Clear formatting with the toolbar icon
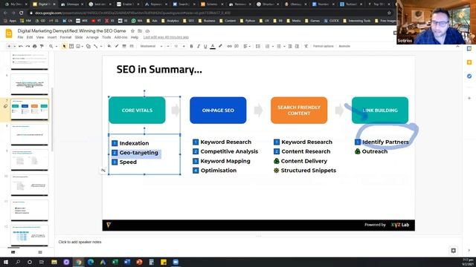The image size is (476, 267). [306, 46]
